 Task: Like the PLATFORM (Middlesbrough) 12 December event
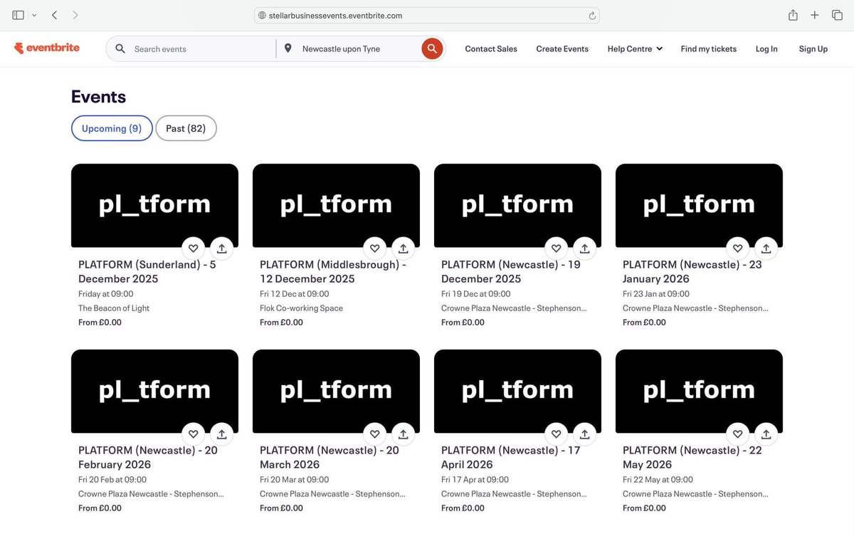point(375,248)
